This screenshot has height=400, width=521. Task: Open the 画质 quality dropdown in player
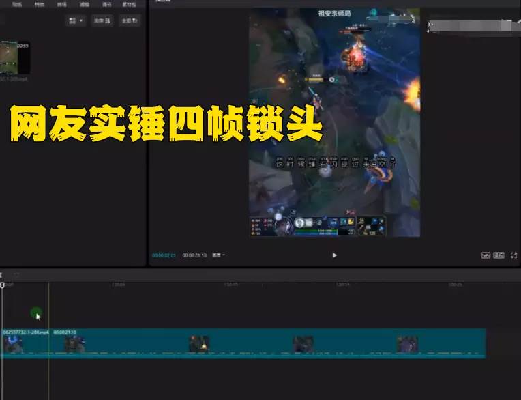tap(218, 255)
